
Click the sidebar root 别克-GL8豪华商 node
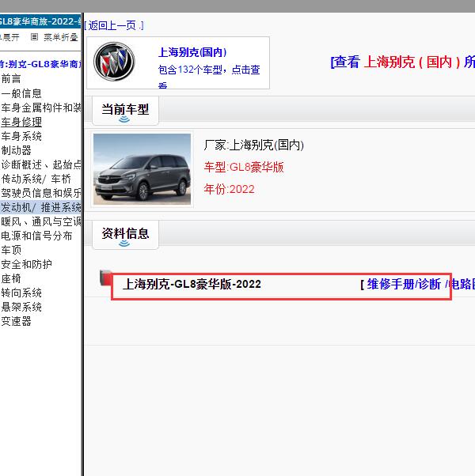click(x=40, y=64)
